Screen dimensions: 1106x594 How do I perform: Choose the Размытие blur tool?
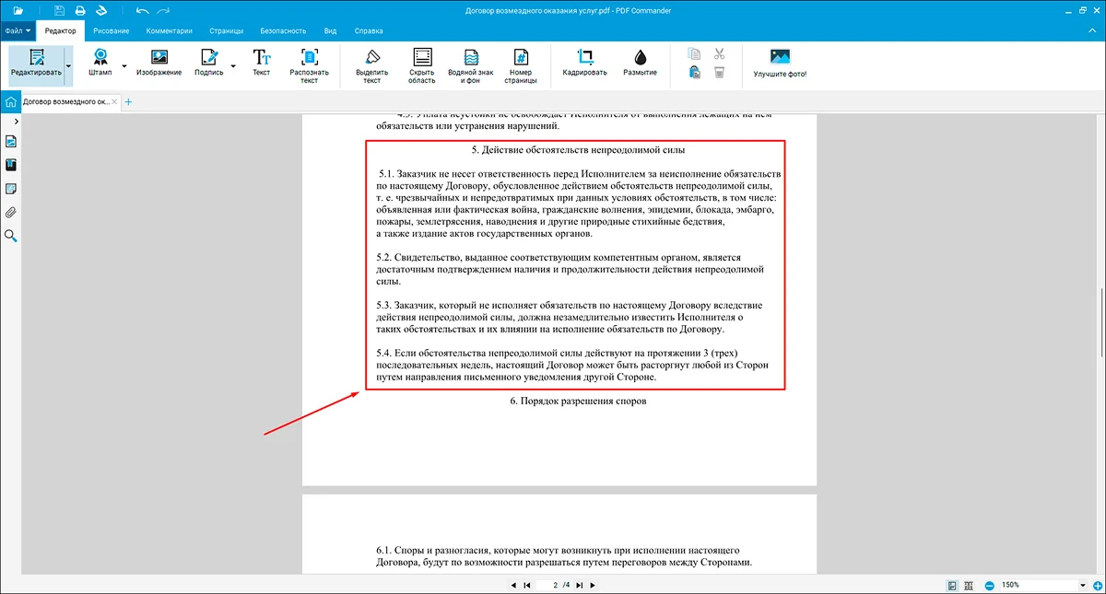641,64
